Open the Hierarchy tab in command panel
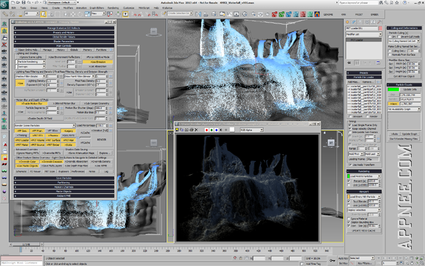The image size is (425, 266). pyautogui.click(x=360, y=22)
